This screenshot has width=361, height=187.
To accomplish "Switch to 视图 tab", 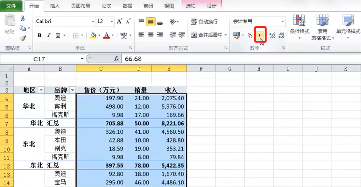I will point(169,6).
